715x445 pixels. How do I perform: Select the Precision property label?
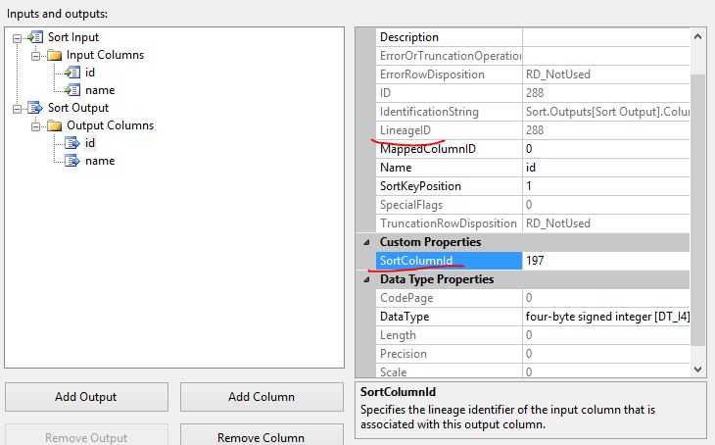404,354
